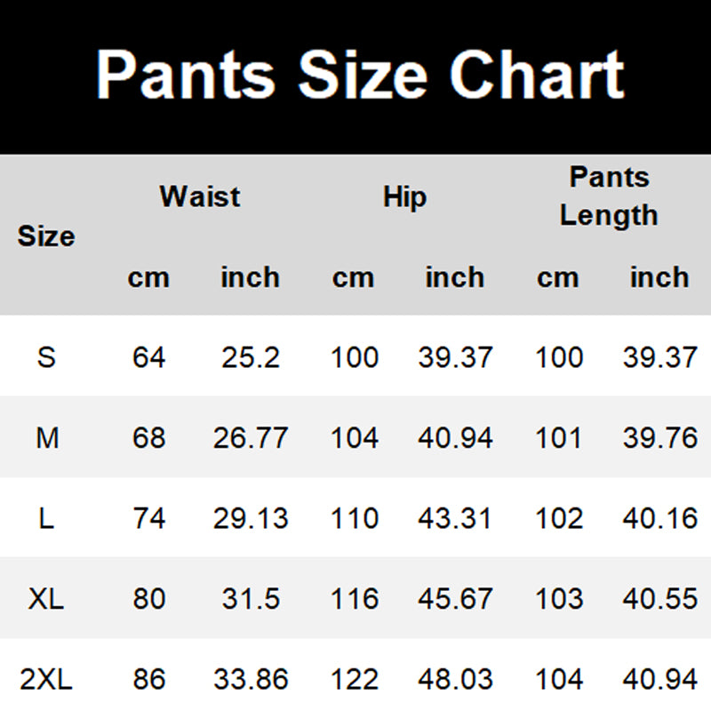Screen dimensions: 711x711
Task: Click the 2XL size row label
Action: (46, 680)
